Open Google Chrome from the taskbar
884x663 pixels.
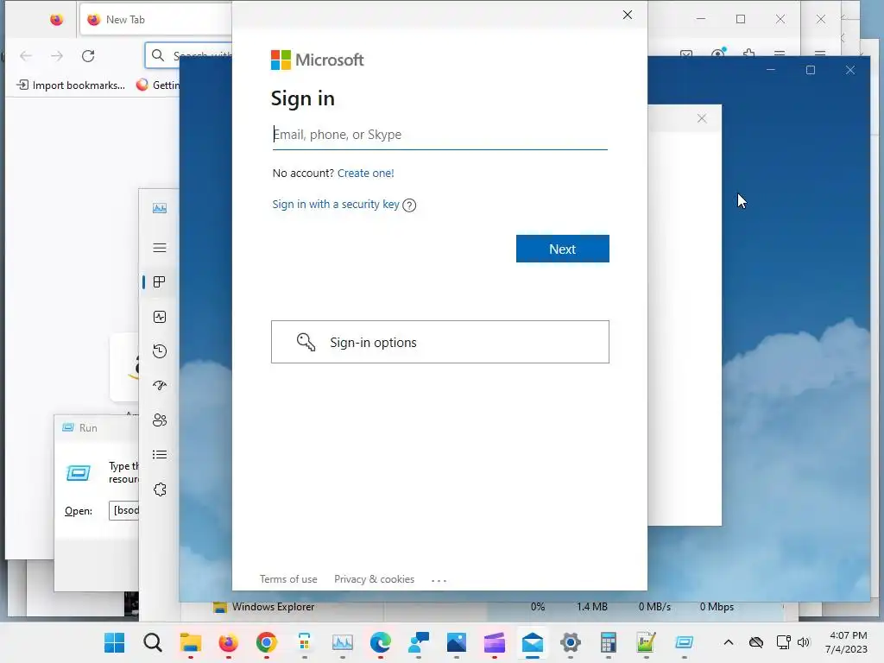tap(267, 642)
